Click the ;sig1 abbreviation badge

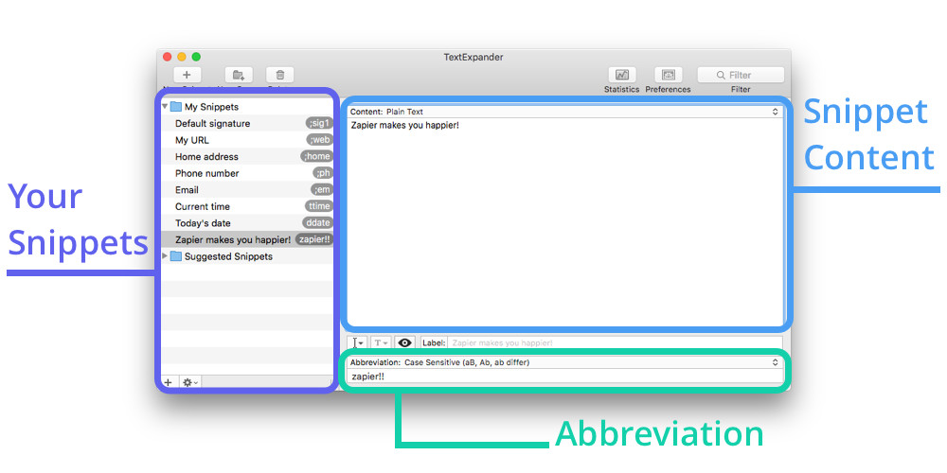319,123
